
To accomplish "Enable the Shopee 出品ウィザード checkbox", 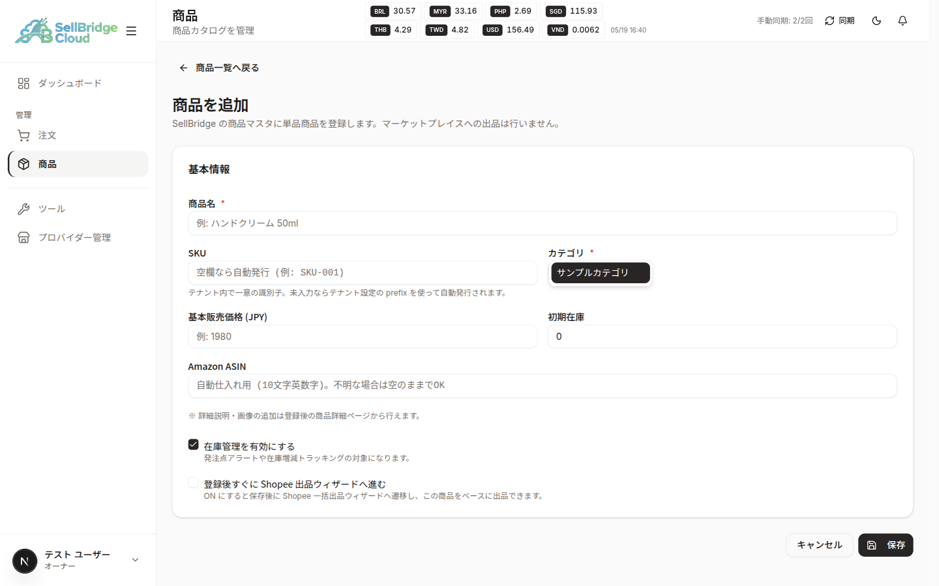I will coord(193,482).
